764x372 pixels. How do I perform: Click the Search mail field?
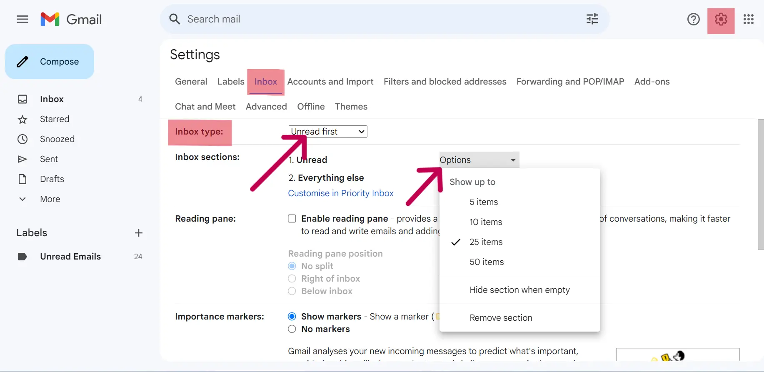coord(375,19)
